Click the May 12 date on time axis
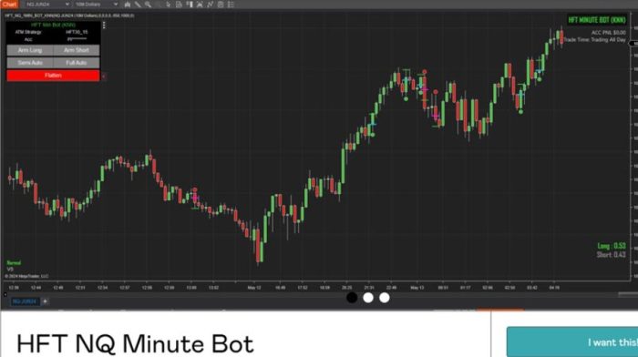638x357 pixels. point(254,288)
